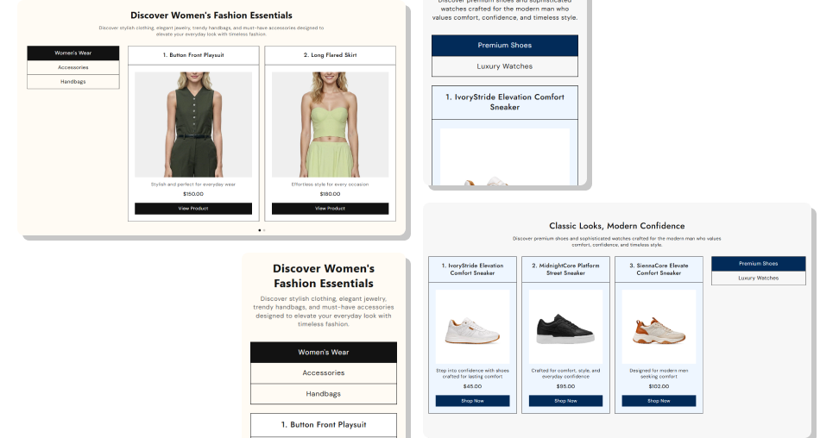Click Shop Now for SiennaCore Elevate sneaker
Viewport: 820px width, 438px height.
point(659,401)
